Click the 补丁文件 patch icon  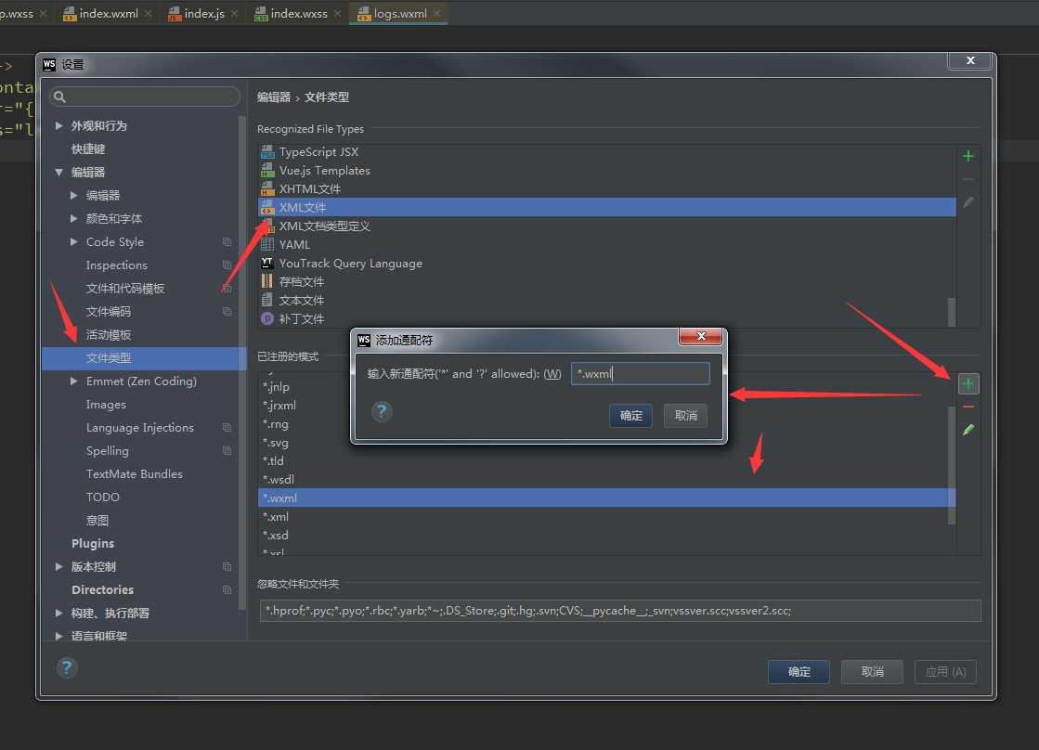[267, 318]
